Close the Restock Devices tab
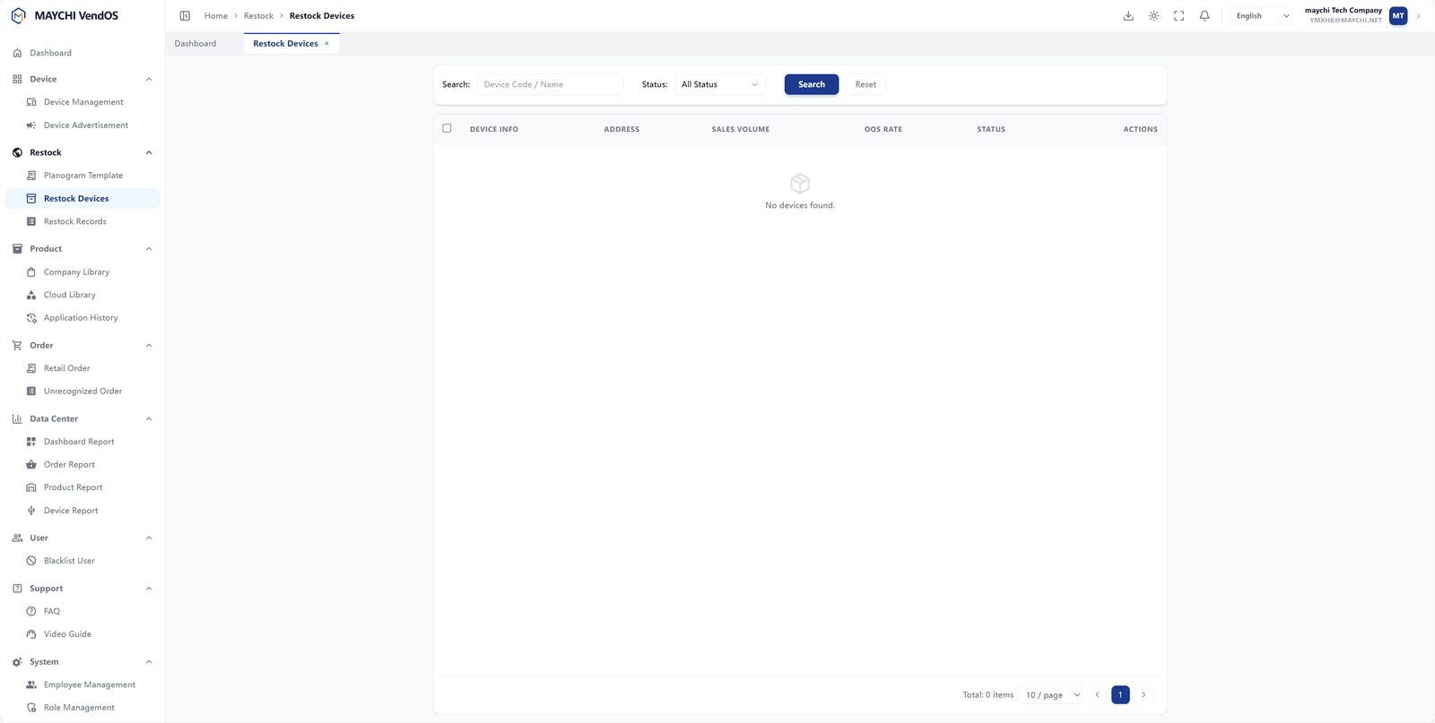Image resolution: width=1435 pixels, height=723 pixels. (326, 43)
